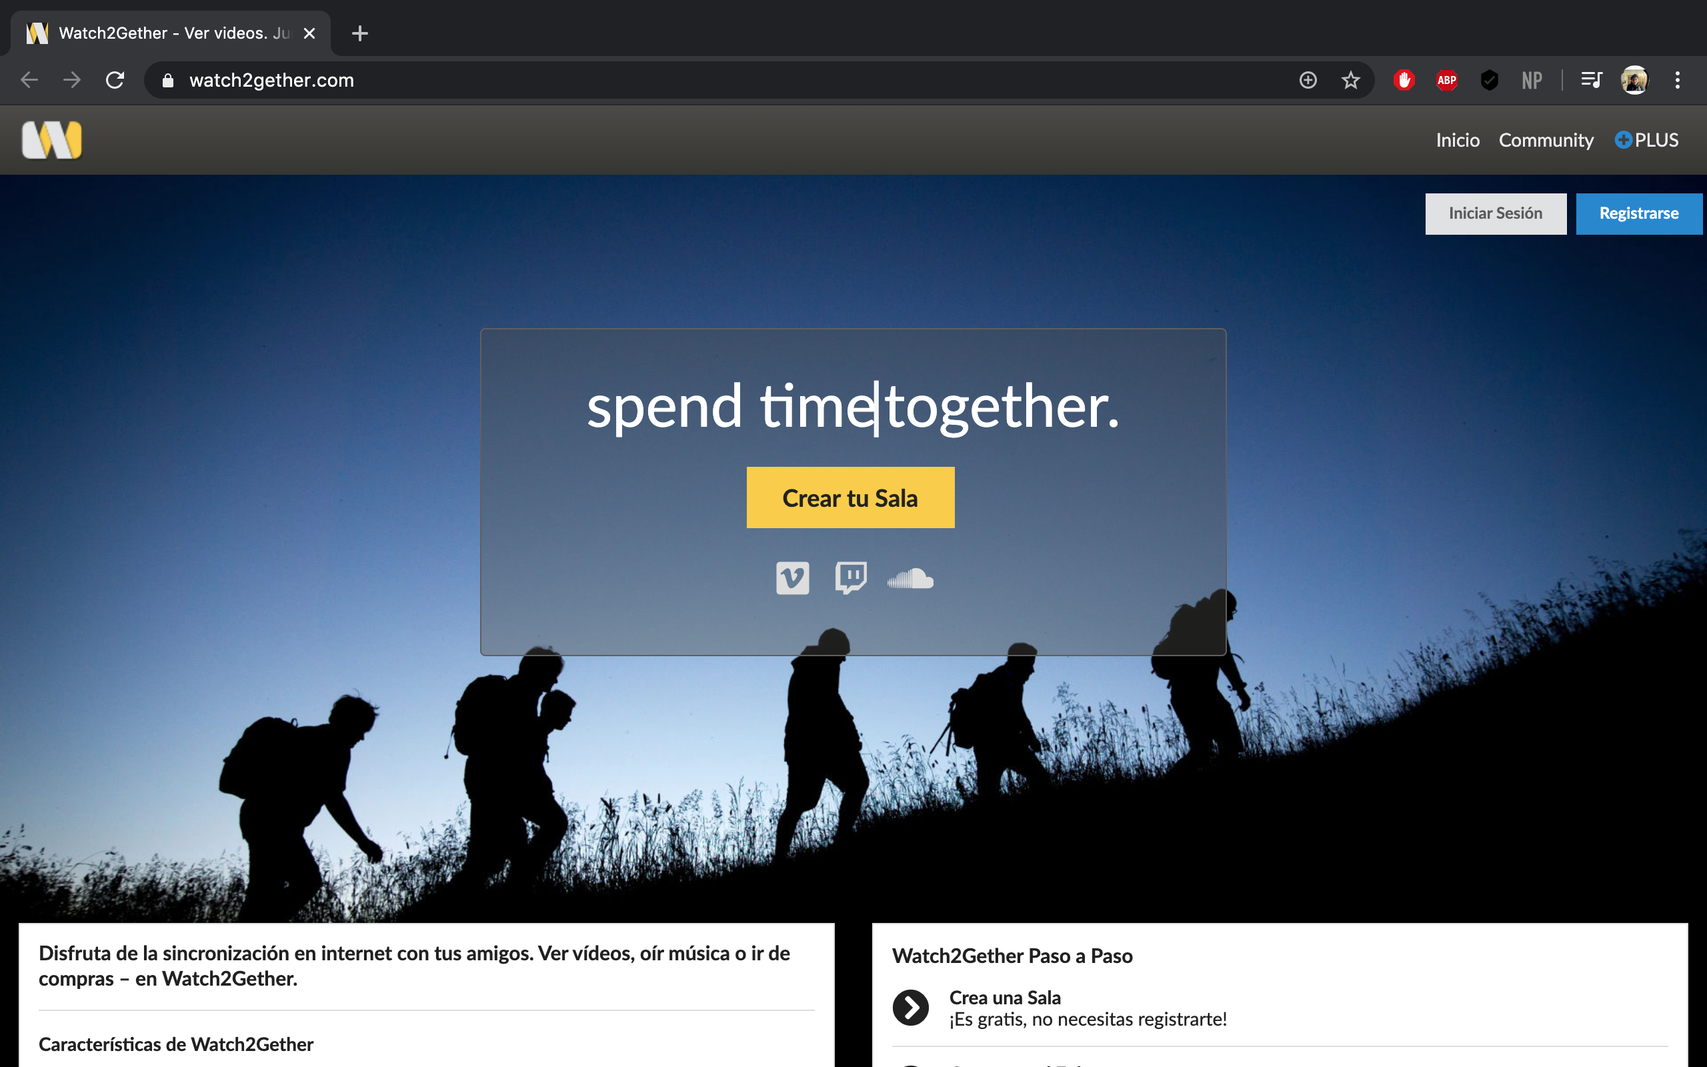Click the arrow beside Crea una Sala
The height and width of the screenshot is (1067, 1707).
coord(911,1008)
